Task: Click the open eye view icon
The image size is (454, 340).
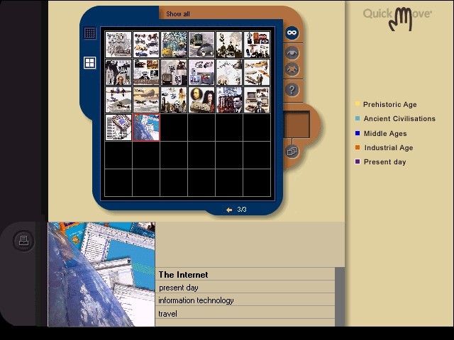Action: click(292, 53)
